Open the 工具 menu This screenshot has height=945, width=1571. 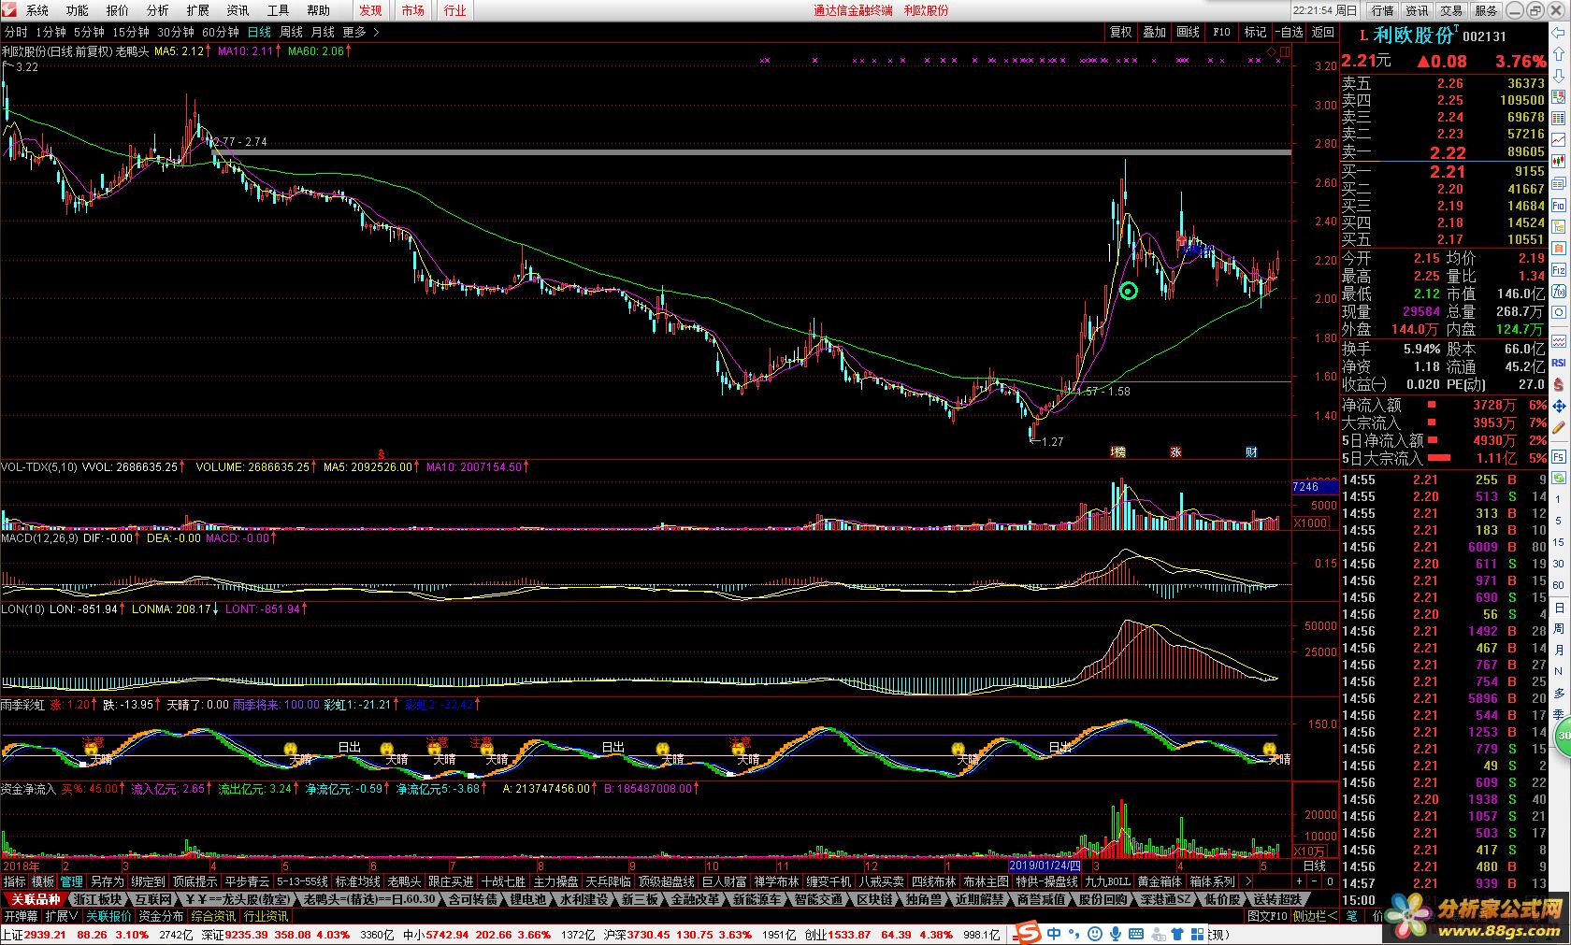click(x=279, y=10)
